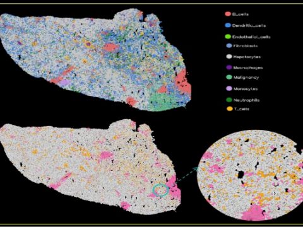Screen dimensions: 303x227
Task: Click the Monocytes lavender legend swatch
Action: (x=229, y=88)
